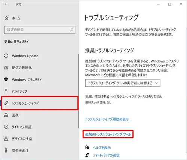Click the バックアップ upload arrow icon

coord(6,91)
